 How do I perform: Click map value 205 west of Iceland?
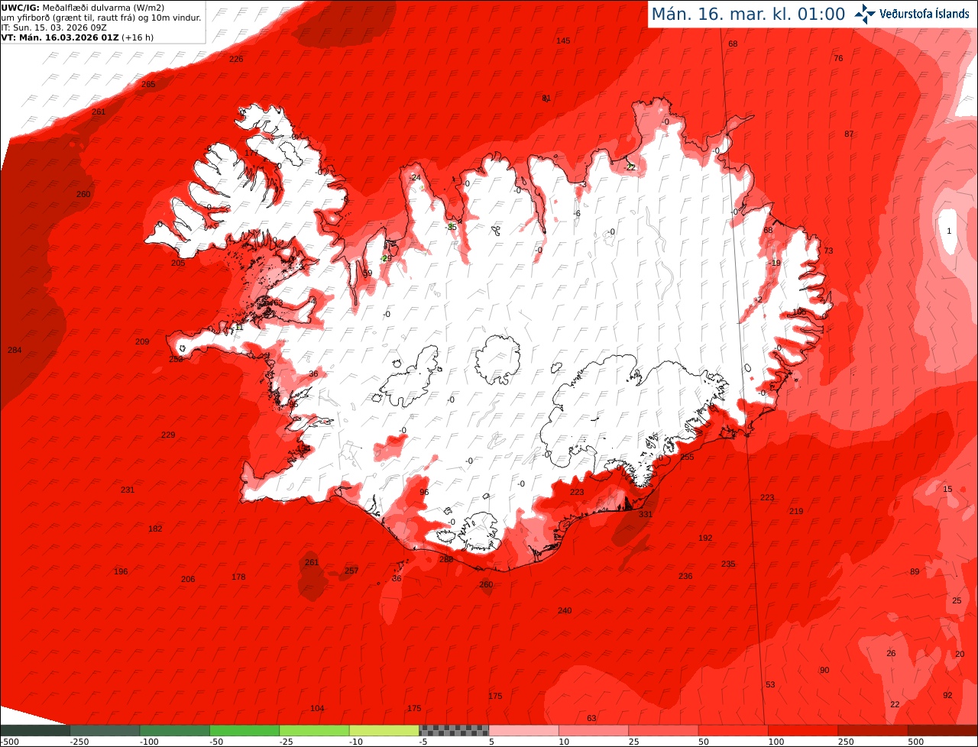pos(178,263)
